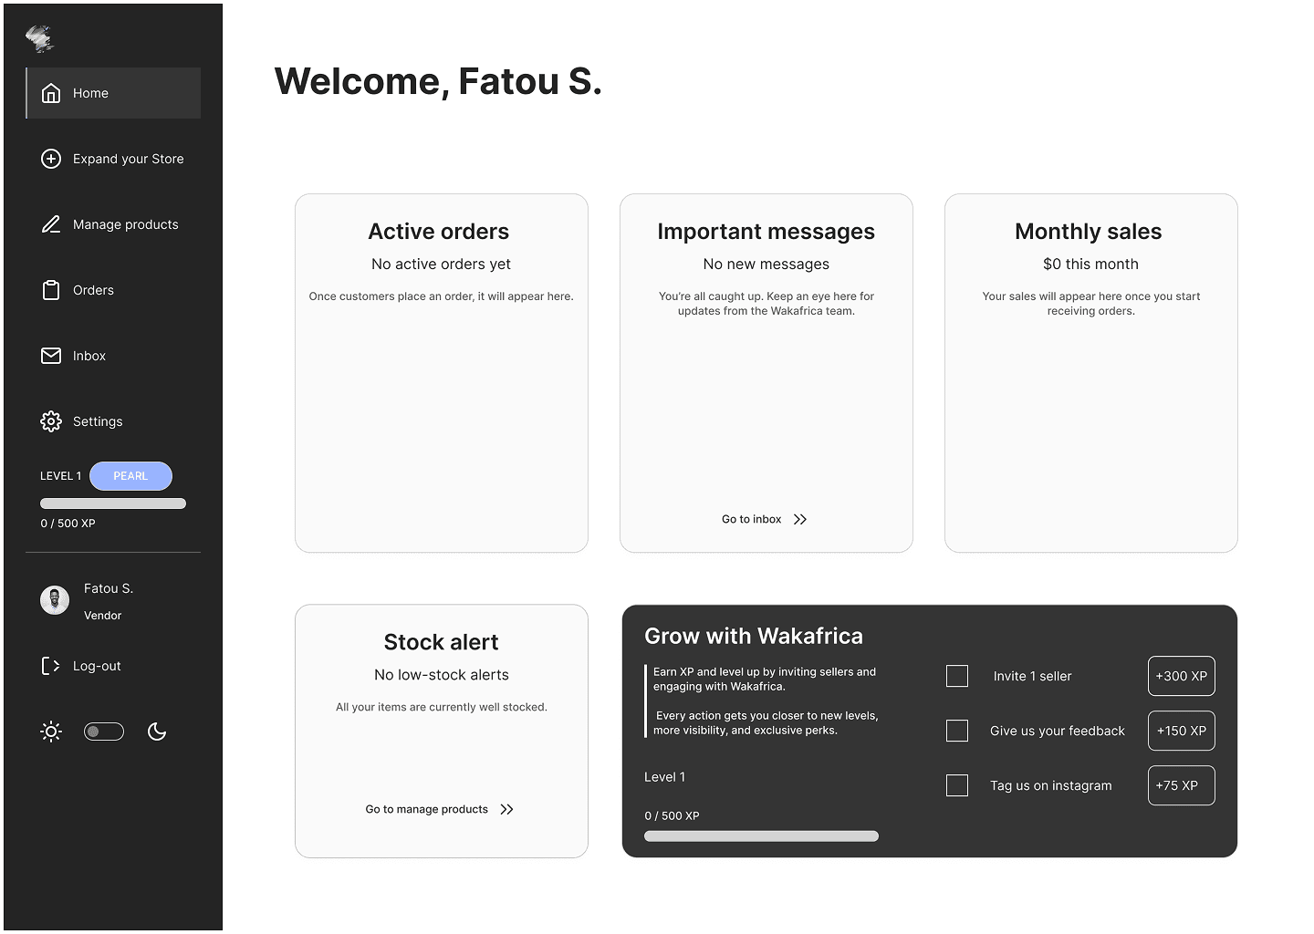Click the +75 XP button
This screenshot has width=1314, height=934.
click(1182, 785)
